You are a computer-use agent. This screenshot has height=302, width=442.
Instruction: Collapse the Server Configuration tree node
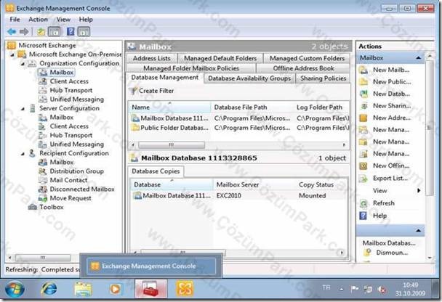(x=23, y=109)
